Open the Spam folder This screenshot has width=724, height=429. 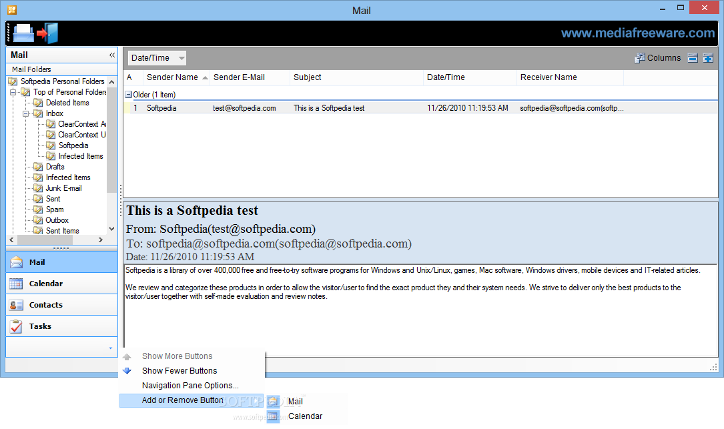(x=55, y=209)
